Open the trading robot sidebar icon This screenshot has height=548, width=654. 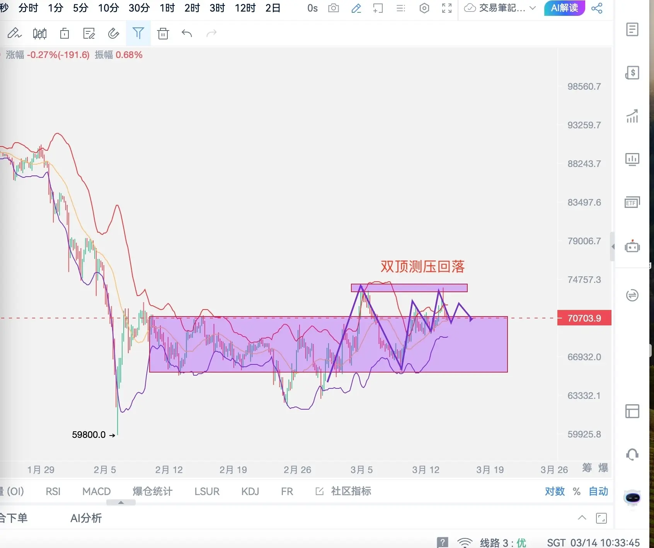pyautogui.click(x=632, y=246)
